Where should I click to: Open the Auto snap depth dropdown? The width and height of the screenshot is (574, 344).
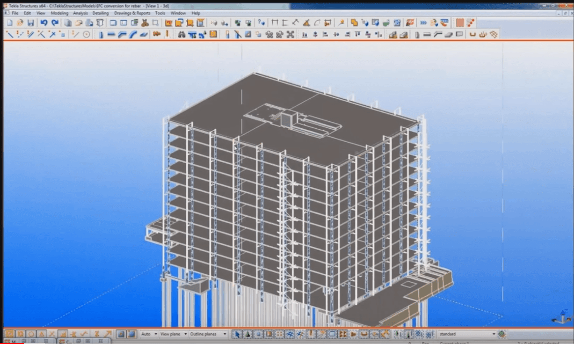[x=149, y=334]
